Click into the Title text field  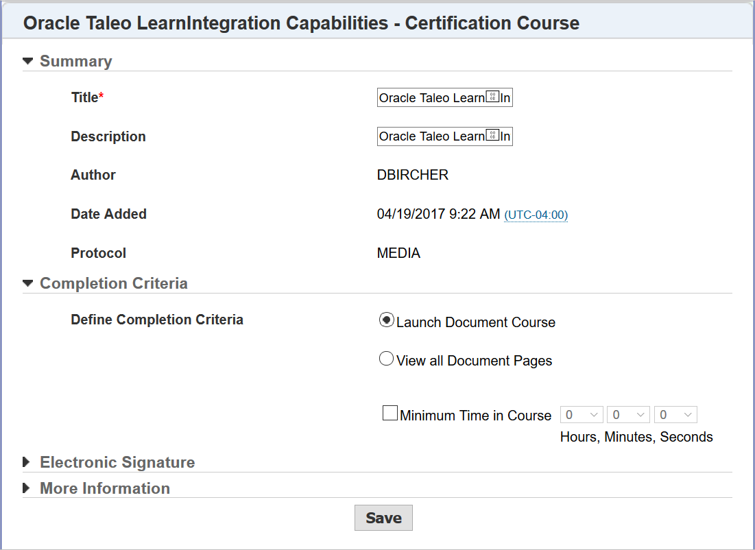444,98
